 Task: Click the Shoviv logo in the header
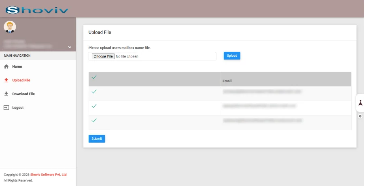pos(37,10)
